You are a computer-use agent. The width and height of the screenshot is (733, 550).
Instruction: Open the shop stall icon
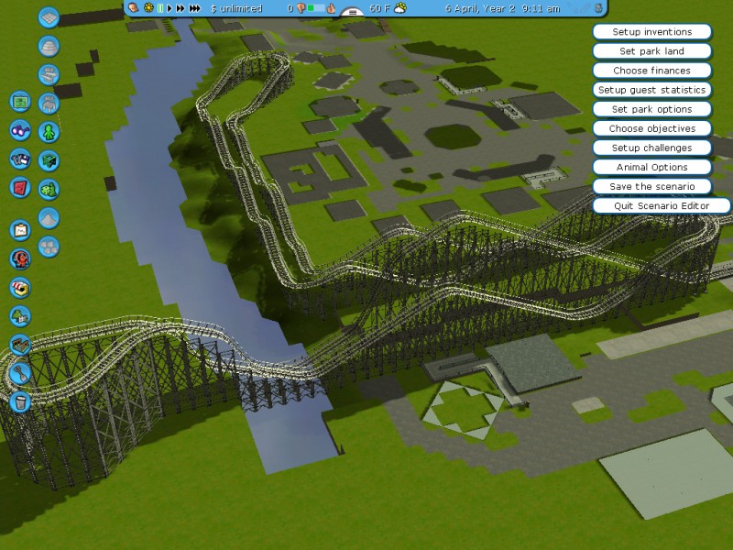pos(20,287)
